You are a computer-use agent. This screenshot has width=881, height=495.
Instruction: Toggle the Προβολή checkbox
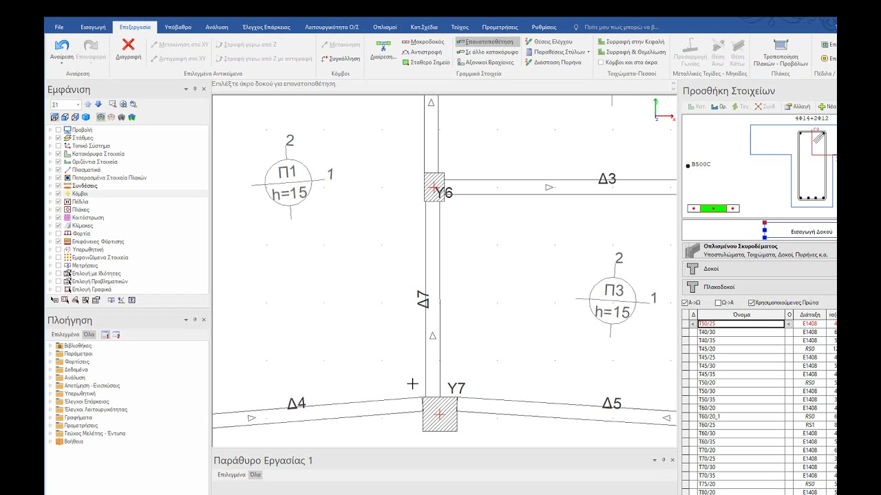click(x=59, y=130)
